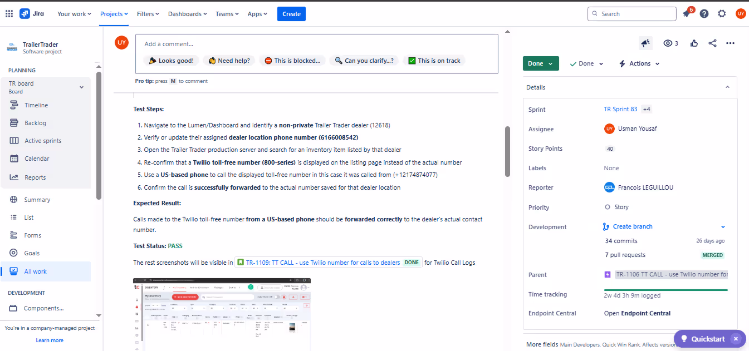This screenshot has height=351, width=749.
Task: Open the 7 pull requests entry
Action: 625,255
